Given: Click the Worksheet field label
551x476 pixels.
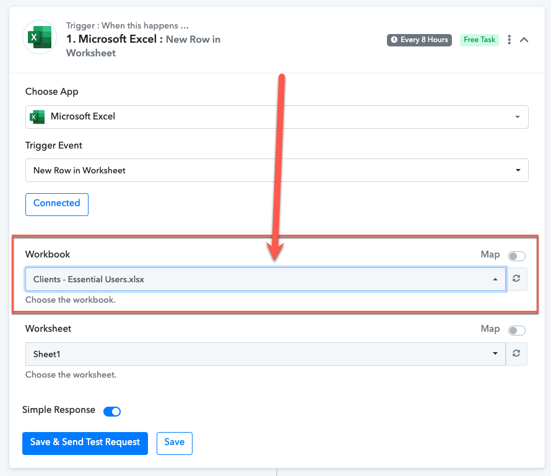Looking at the screenshot, I should coord(48,329).
